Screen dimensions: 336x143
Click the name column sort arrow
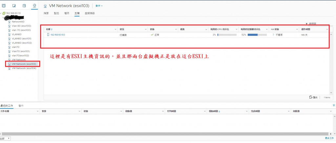(52, 29)
